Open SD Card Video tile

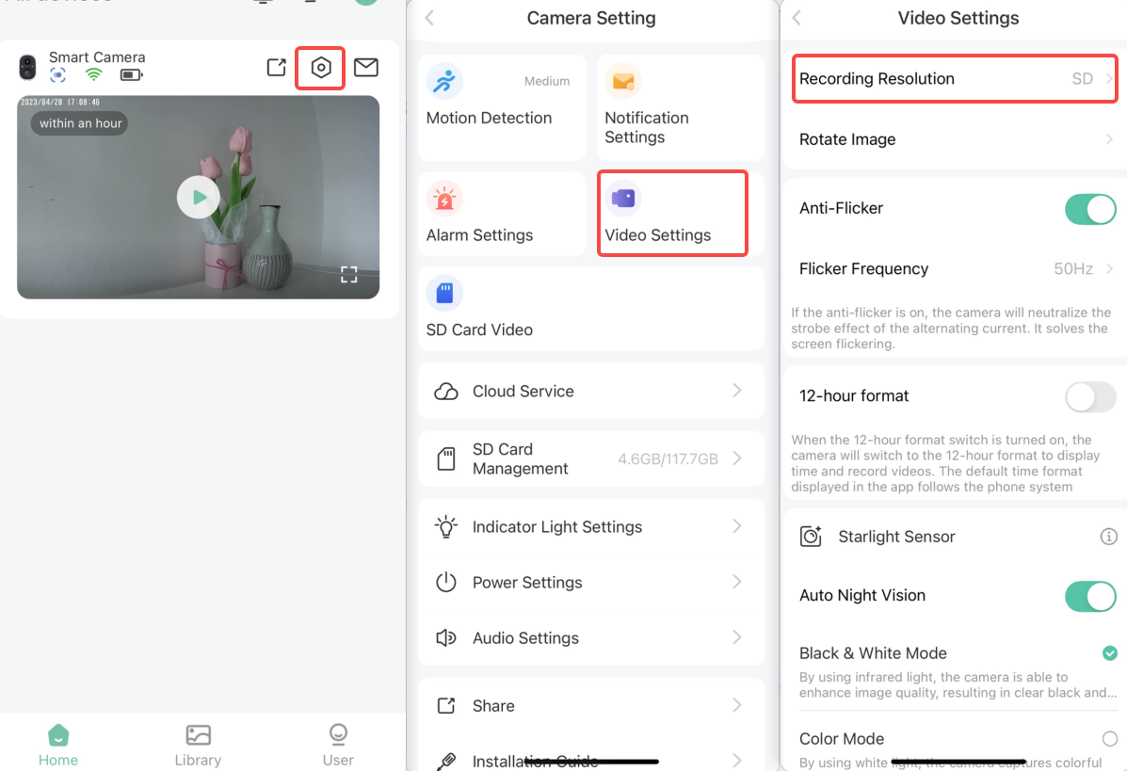pyautogui.click(x=591, y=308)
